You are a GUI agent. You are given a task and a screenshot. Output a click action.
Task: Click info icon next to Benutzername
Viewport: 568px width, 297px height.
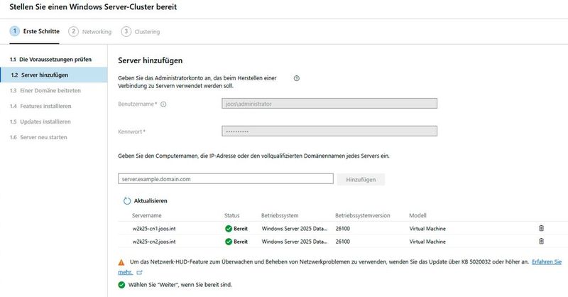coord(163,104)
